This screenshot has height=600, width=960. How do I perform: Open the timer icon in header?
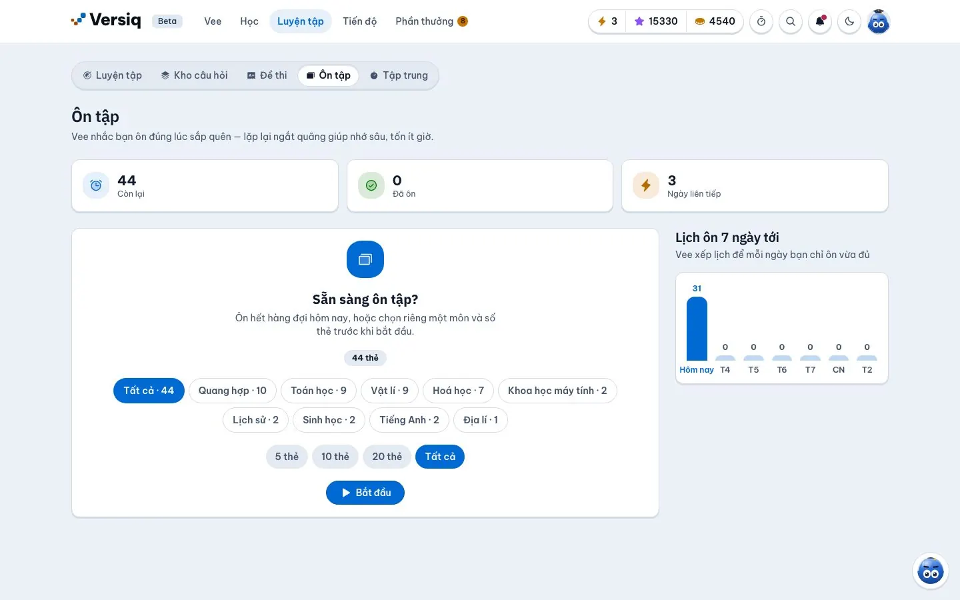pyautogui.click(x=761, y=21)
